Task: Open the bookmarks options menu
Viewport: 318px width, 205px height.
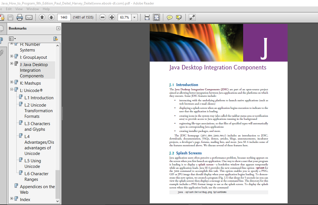Action: [12, 39]
